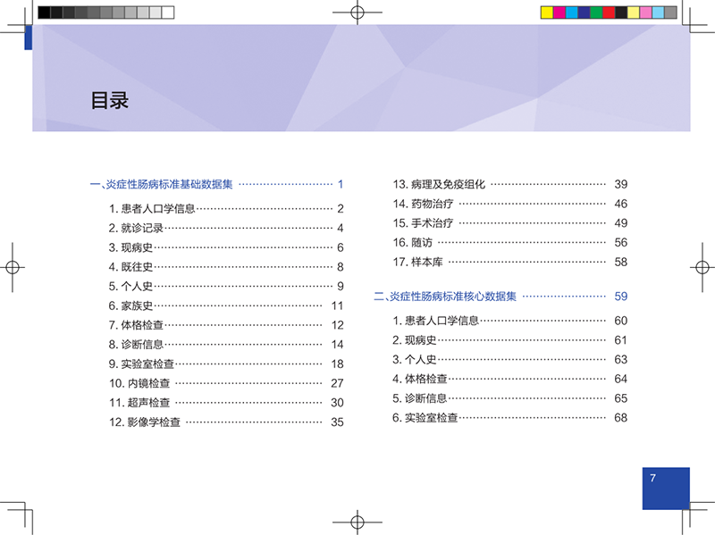Click the blue page number 7 box
The image size is (715, 535).
click(x=666, y=488)
